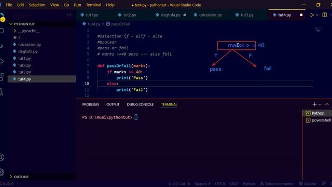Open the Edit menu
Screen dimensions: 332x187
click(x=21, y=5)
